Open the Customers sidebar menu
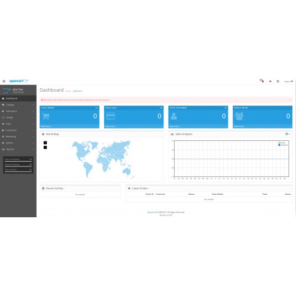The image size is (296, 296). (x=18, y=130)
